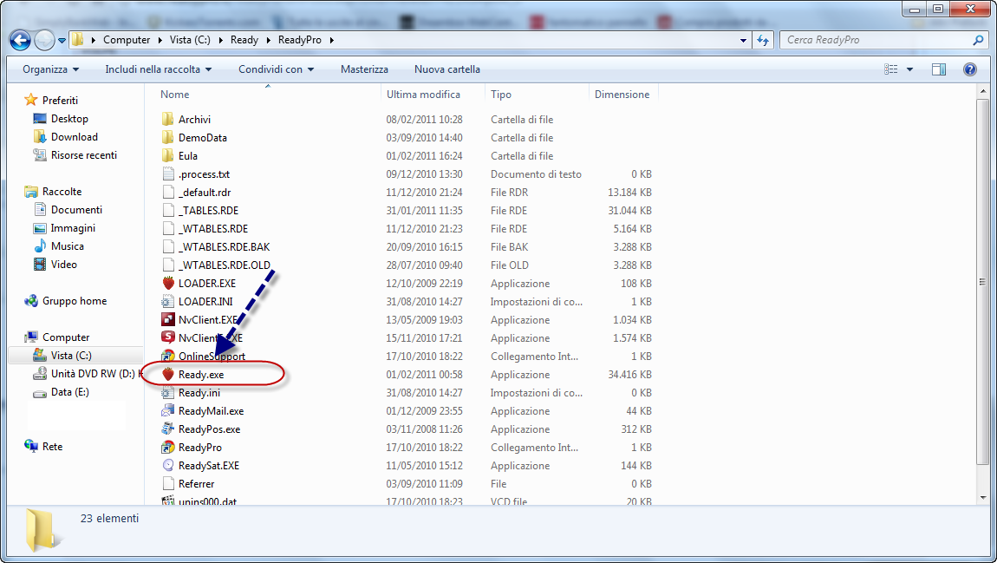The width and height of the screenshot is (997, 563).
Task: Open the Condividi con dropdown
Action: tap(276, 69)
